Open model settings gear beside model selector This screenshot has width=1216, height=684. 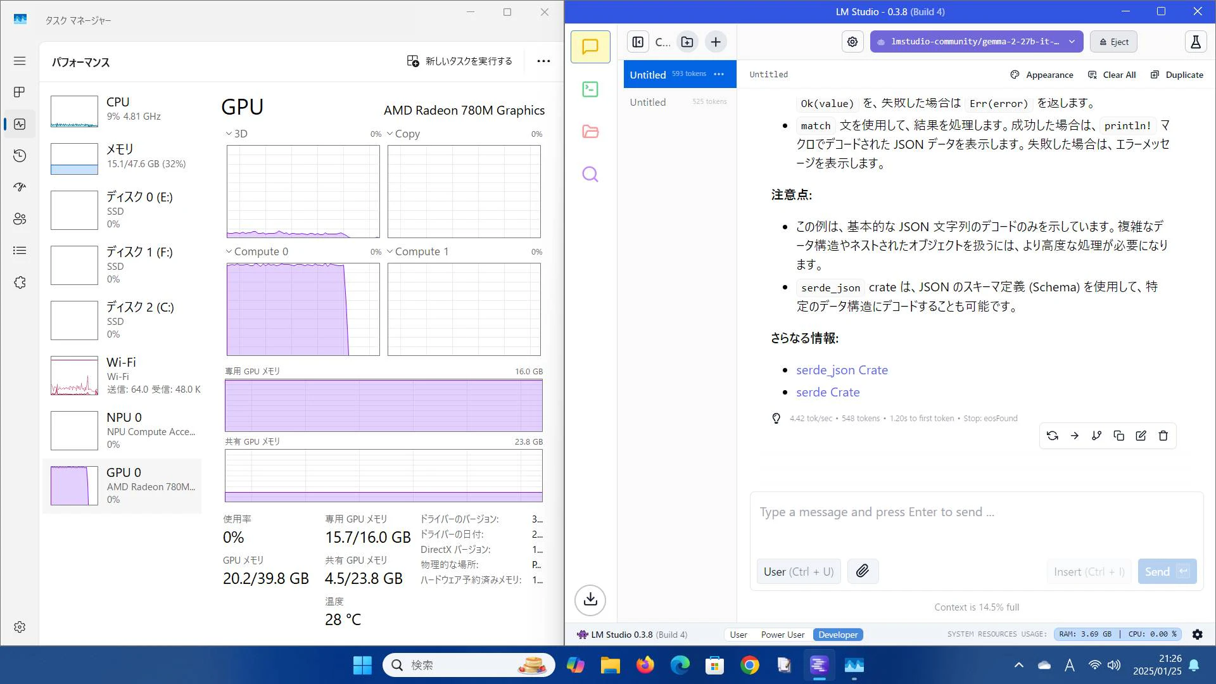[x=852, y=42]
